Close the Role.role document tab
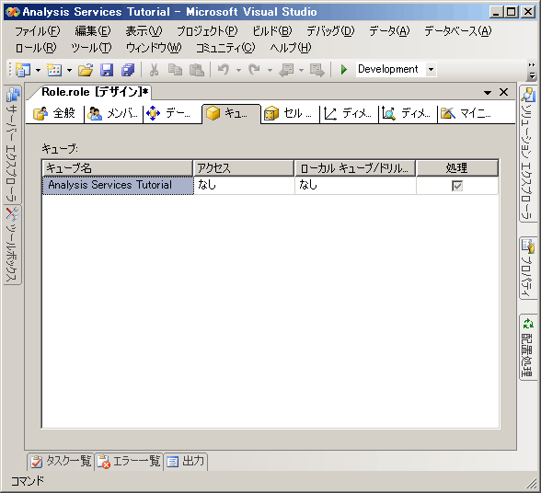The image size is (541, 493). tap(504, 92)
